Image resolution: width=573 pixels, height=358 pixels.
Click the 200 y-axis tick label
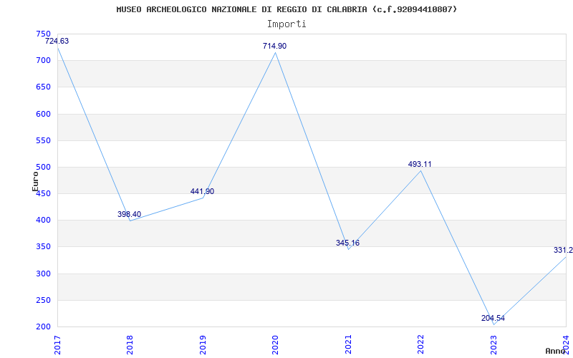[44, 327]
